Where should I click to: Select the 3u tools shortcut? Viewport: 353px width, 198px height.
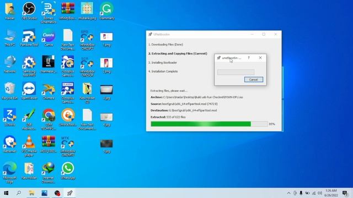(10, 117)
